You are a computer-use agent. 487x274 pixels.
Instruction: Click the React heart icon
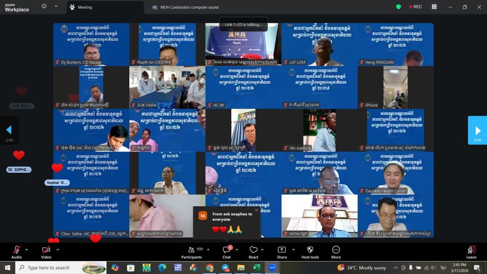pos(253,252)
